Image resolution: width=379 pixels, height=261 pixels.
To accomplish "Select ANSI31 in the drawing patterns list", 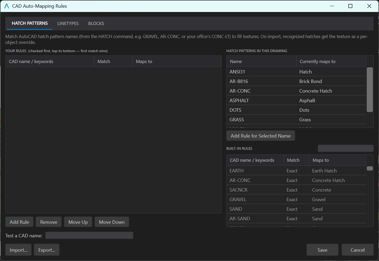I will click(296, 72).
